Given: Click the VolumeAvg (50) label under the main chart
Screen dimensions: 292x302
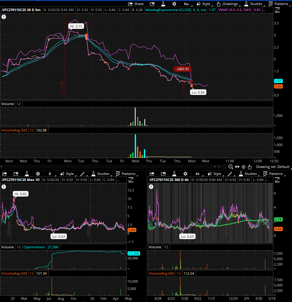Looking at the screenshot, I should [x=14, y=130].
